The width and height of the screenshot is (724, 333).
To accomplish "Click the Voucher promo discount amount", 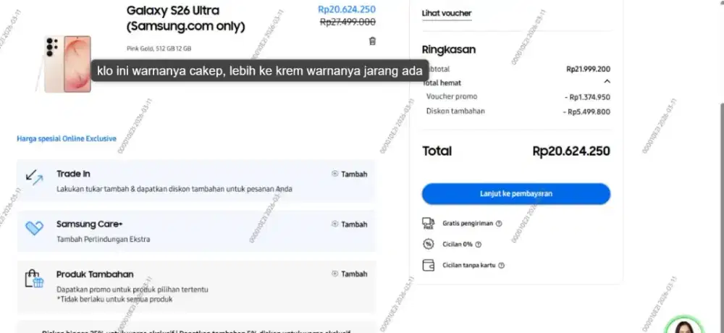I will click(587, 98).
